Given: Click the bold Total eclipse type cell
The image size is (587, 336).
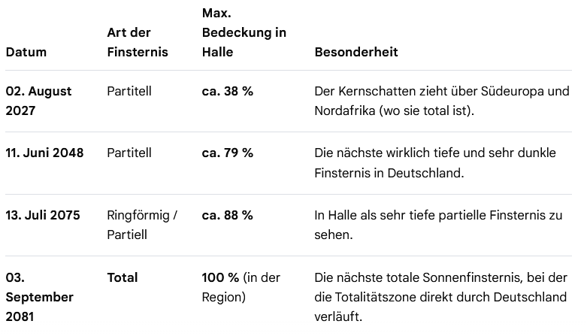Looking at the screenshot, I should click(x=123, y=277).
